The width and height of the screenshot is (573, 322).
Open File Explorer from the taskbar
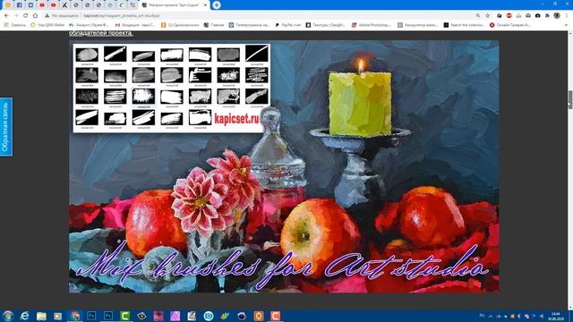[41, 316]
